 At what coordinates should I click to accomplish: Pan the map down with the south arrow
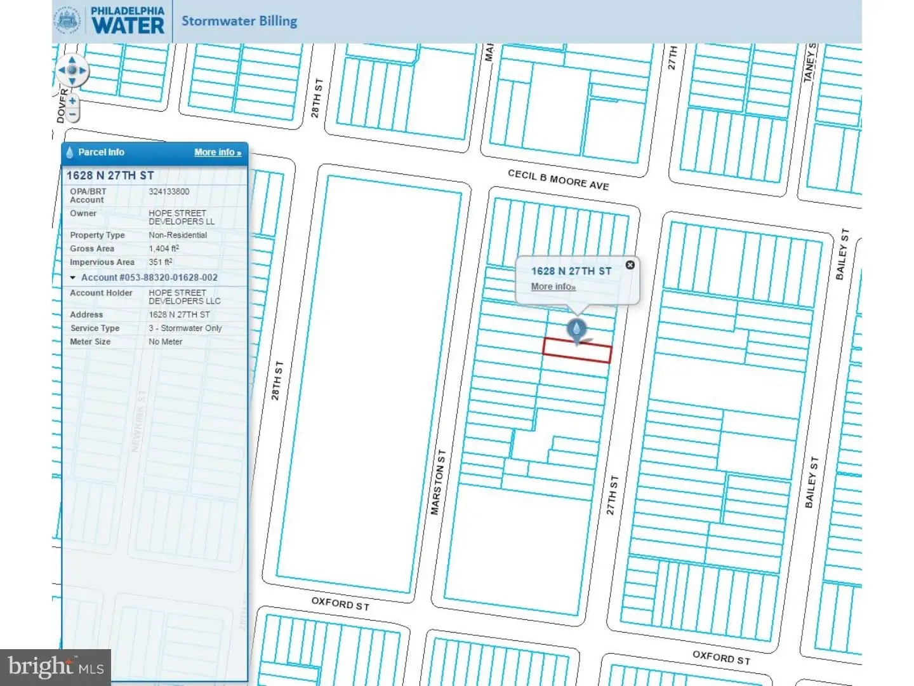tap(72, 81)
